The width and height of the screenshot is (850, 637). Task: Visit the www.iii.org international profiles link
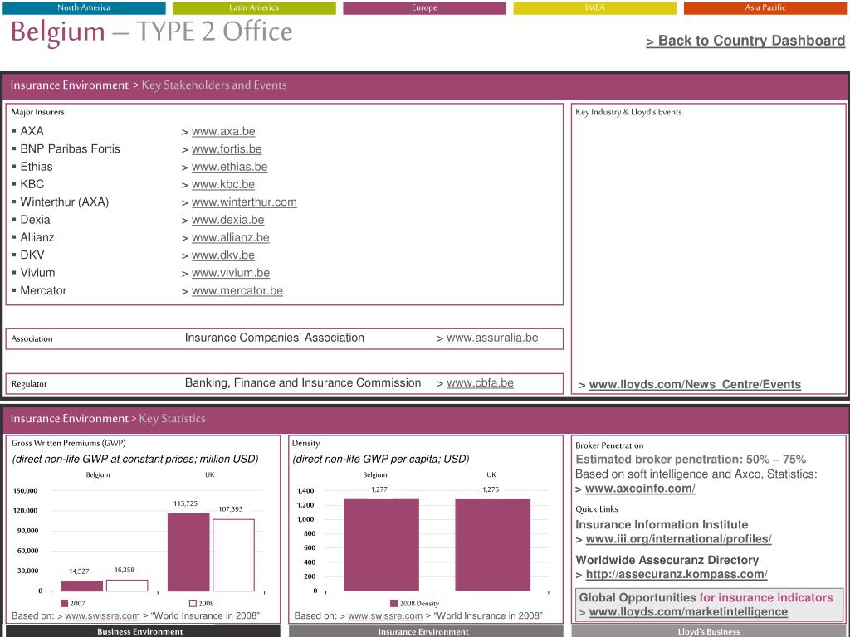pyautogui.click(x=679, y=539)
